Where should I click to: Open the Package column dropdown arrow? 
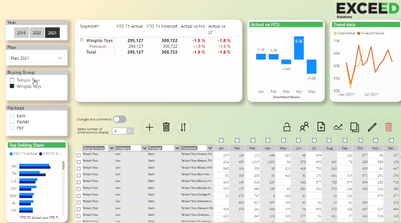pyautogui.click(x=177, y=148)
